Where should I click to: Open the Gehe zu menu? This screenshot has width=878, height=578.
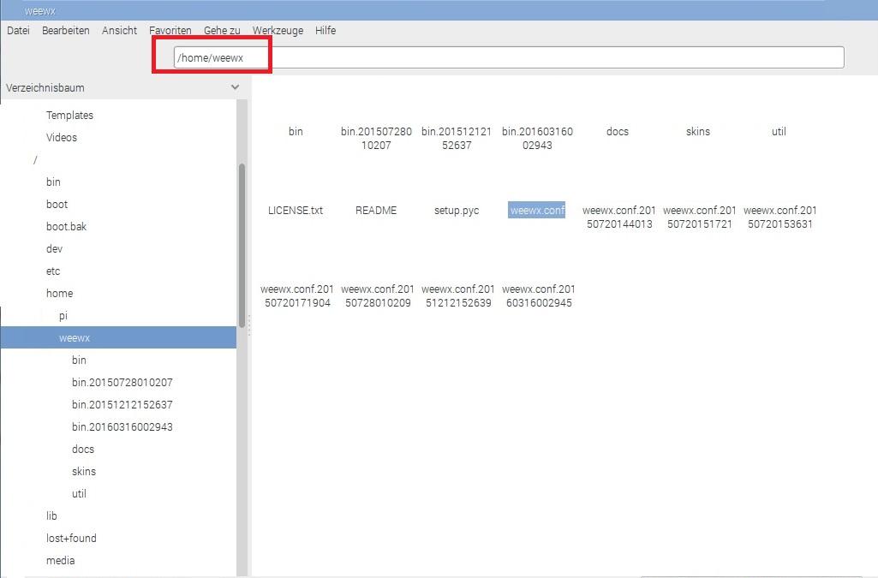coord(221,30)
